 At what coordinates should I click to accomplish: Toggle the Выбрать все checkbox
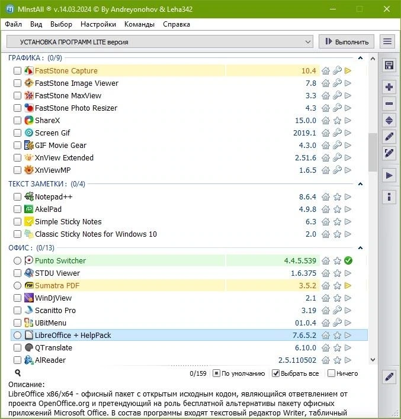275,373
